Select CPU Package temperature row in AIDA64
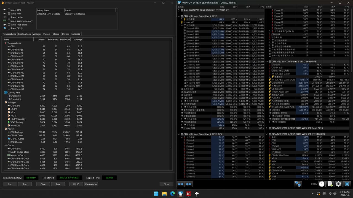The width and height of the screenshot is (353, 198). (44, 50)
